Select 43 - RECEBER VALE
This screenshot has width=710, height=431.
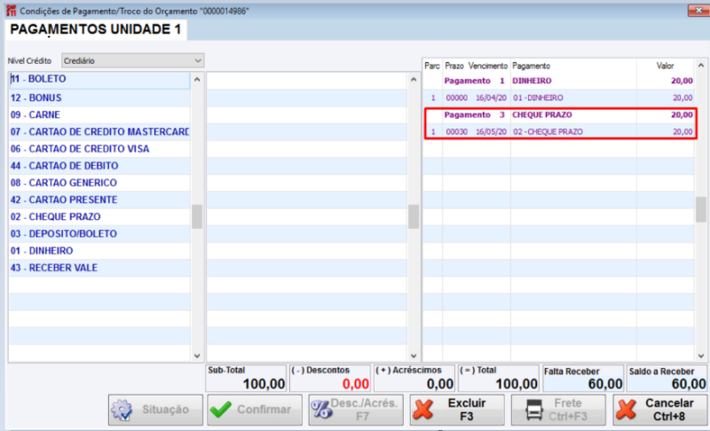pyautogui.click(x=99, y=268)
